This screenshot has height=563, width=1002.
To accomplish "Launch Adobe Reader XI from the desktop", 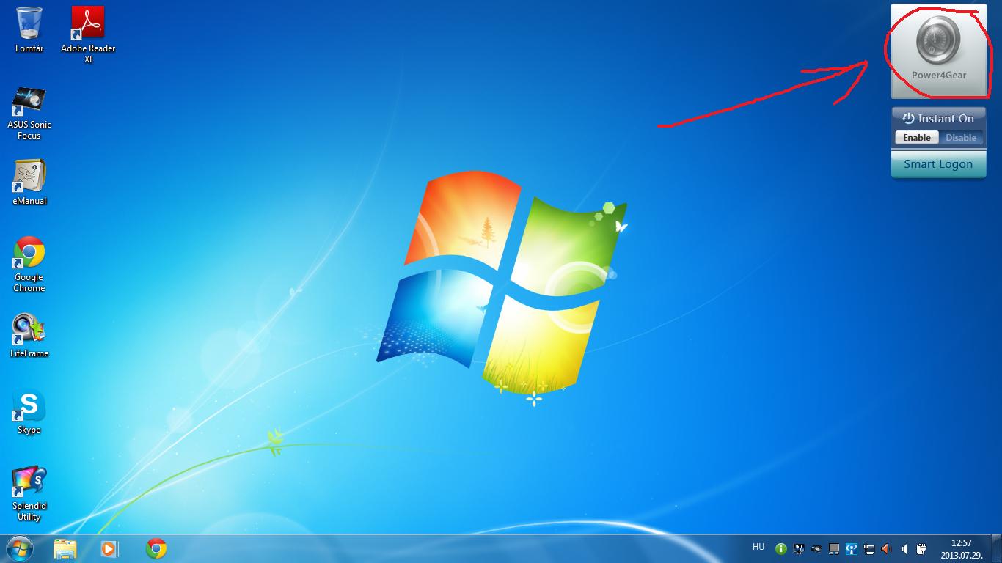I will [x=88, y=34].
